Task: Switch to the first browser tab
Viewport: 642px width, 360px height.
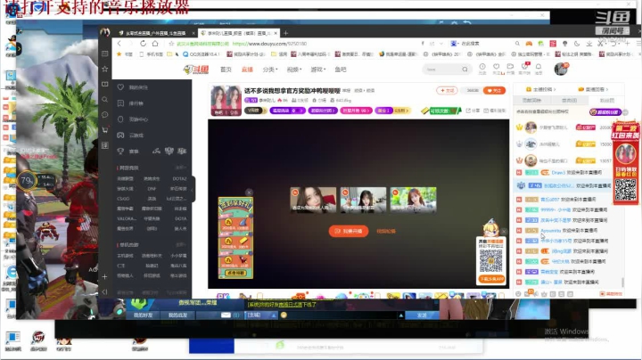Action: pyautogui.click(x=155, y=33)
